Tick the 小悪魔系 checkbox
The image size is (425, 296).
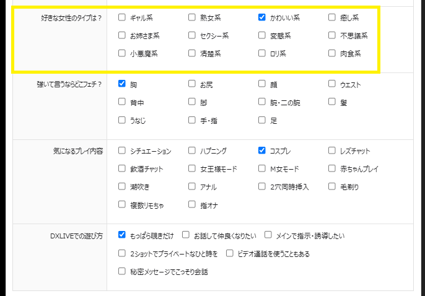tap(122, 54)
